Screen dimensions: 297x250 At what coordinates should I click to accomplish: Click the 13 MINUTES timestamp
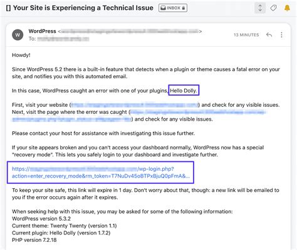(246, 35)
